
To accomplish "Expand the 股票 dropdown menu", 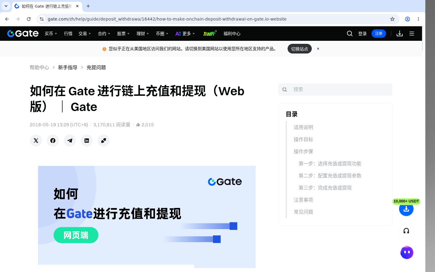I will click(x=123, y=34).
